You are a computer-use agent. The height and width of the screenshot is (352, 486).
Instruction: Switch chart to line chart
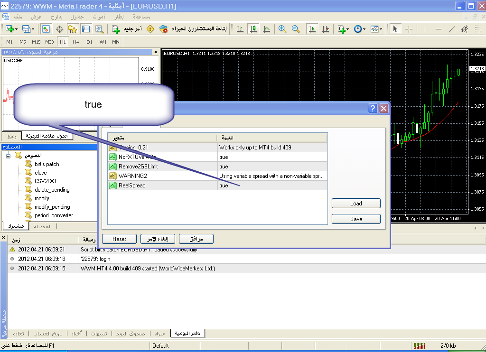point(267,29)
